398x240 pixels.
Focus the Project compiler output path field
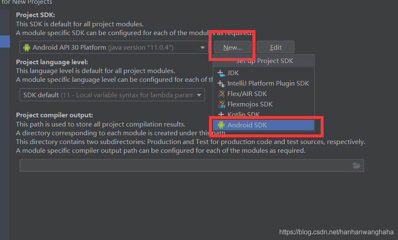(x=184, y=166)
